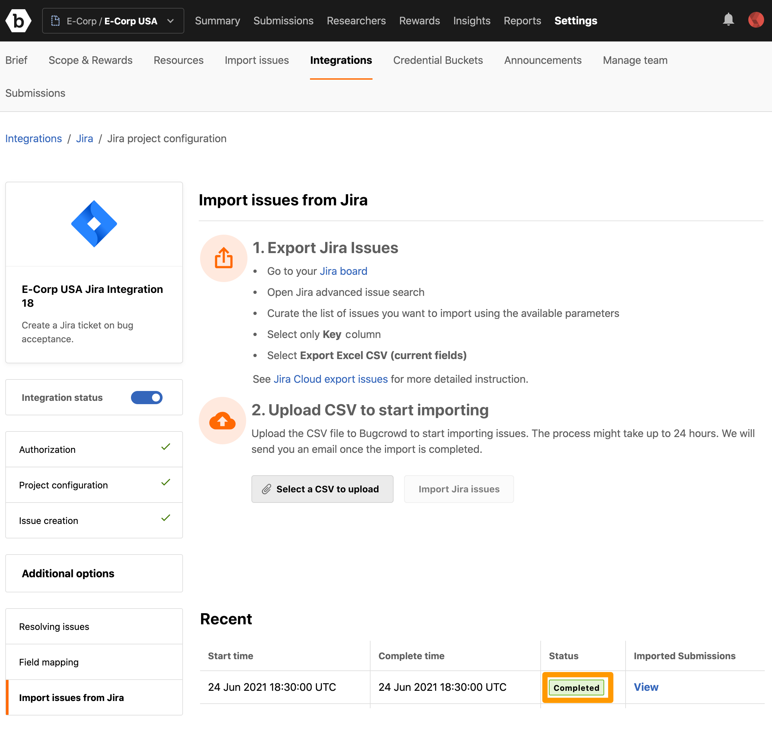
Task: Click the E-Corp USA Jira Integration 18 title
Action: (92, 296)
